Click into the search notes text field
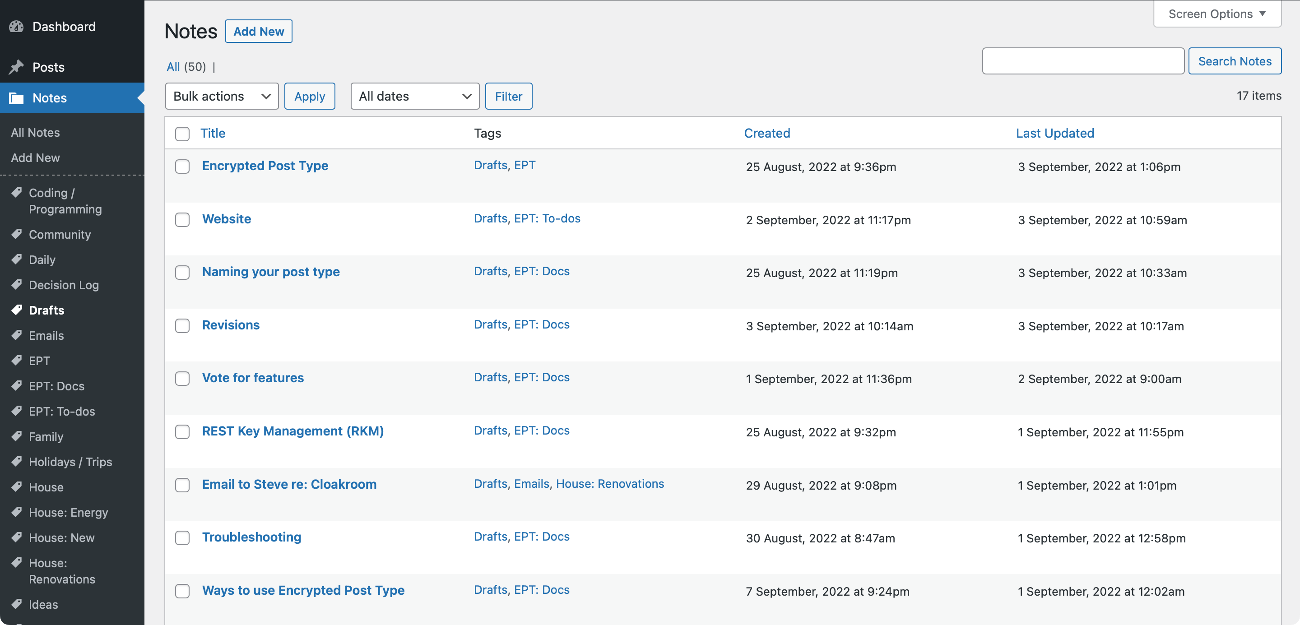The height and width of the screenshot is (625, 1300). (x=1082, y=61)
